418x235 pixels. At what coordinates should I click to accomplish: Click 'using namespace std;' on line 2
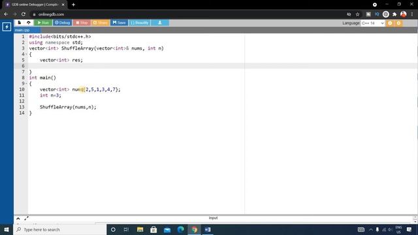[56, 42]
